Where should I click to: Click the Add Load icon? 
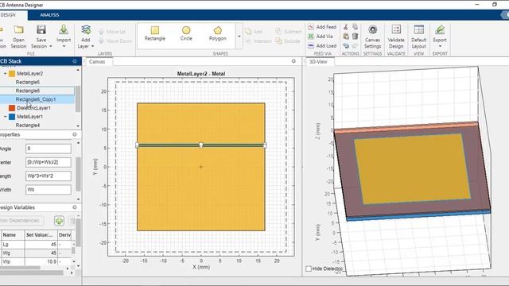(311, 46)
